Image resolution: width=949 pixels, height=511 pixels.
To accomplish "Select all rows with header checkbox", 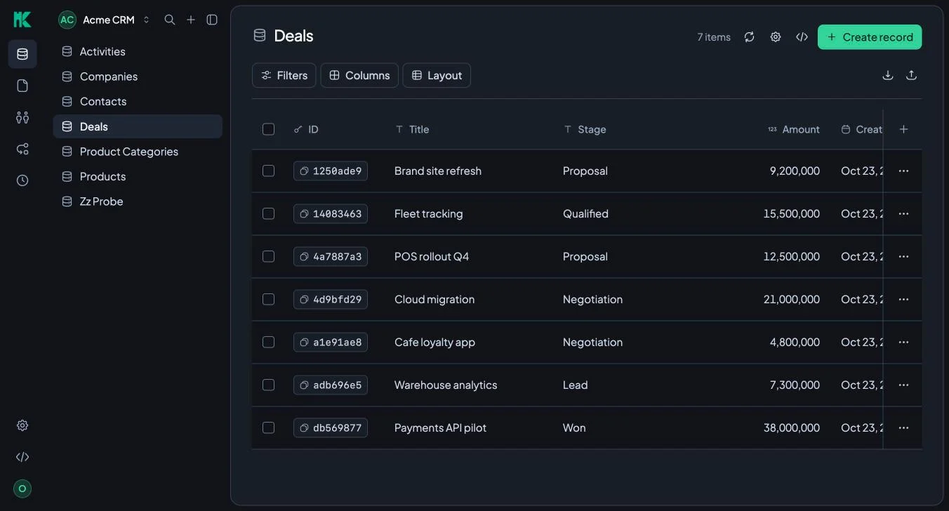I will pyautogui.click(x=268, y=129).
